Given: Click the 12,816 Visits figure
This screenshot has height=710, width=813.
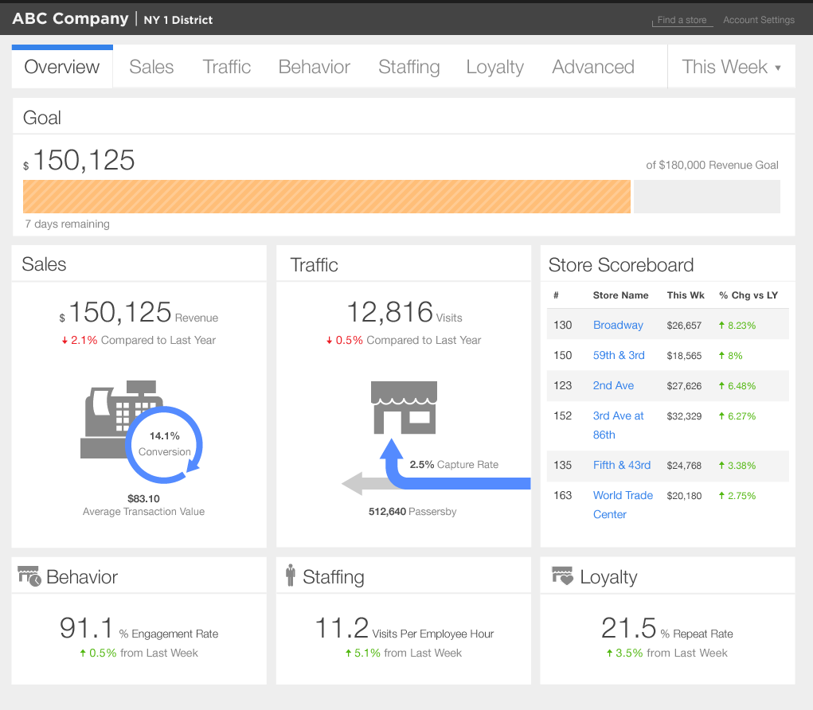Looking at the screenshot, I should click(404, 313).
